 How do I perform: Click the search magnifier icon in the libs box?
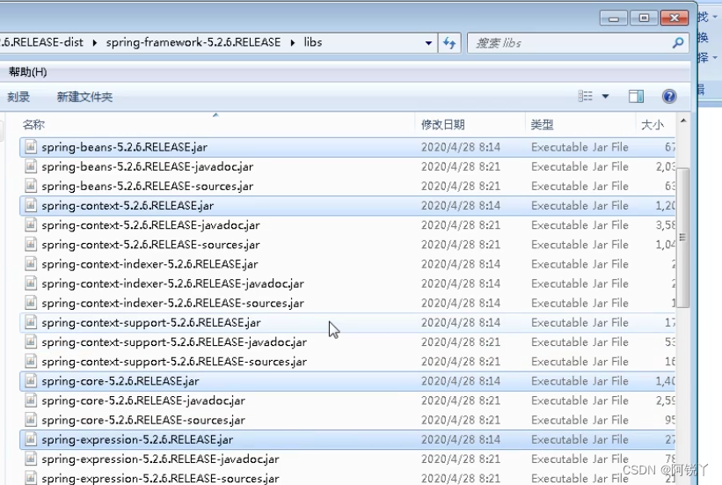coord(678,43)
